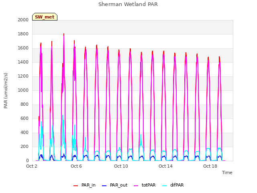Click the 1200 y-axis tick label
Screen dimensions: 257x193
click(x=23, y=76)
